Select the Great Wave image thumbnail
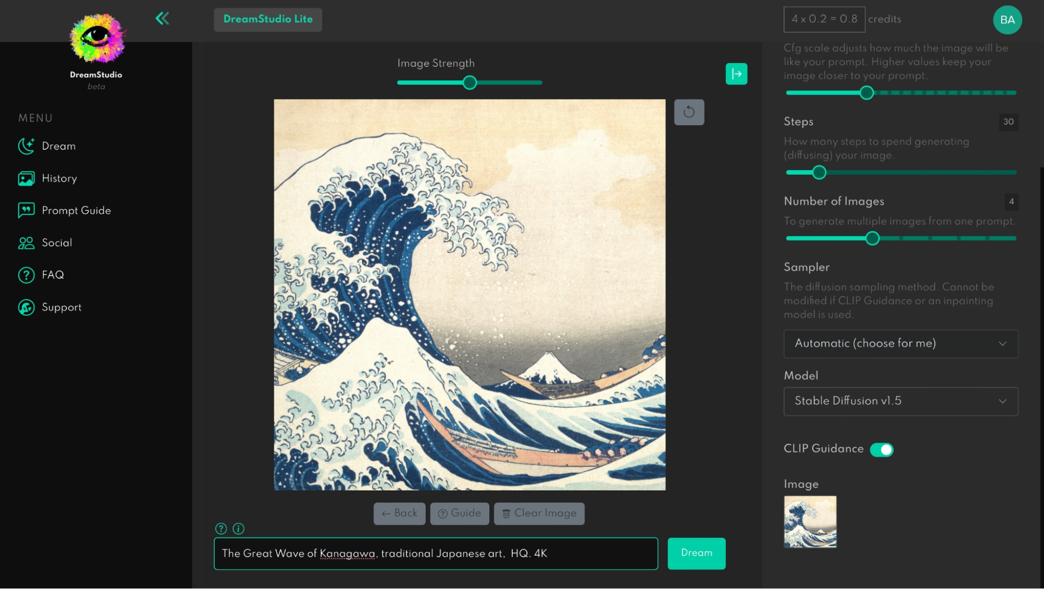 point(810,521)
